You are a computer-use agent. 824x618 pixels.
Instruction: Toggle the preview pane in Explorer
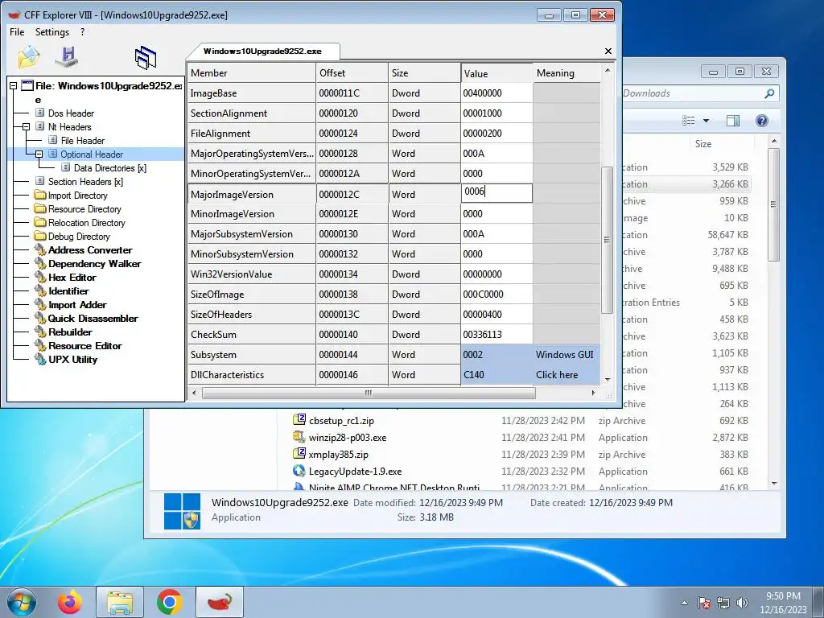[x=732, y=121]
